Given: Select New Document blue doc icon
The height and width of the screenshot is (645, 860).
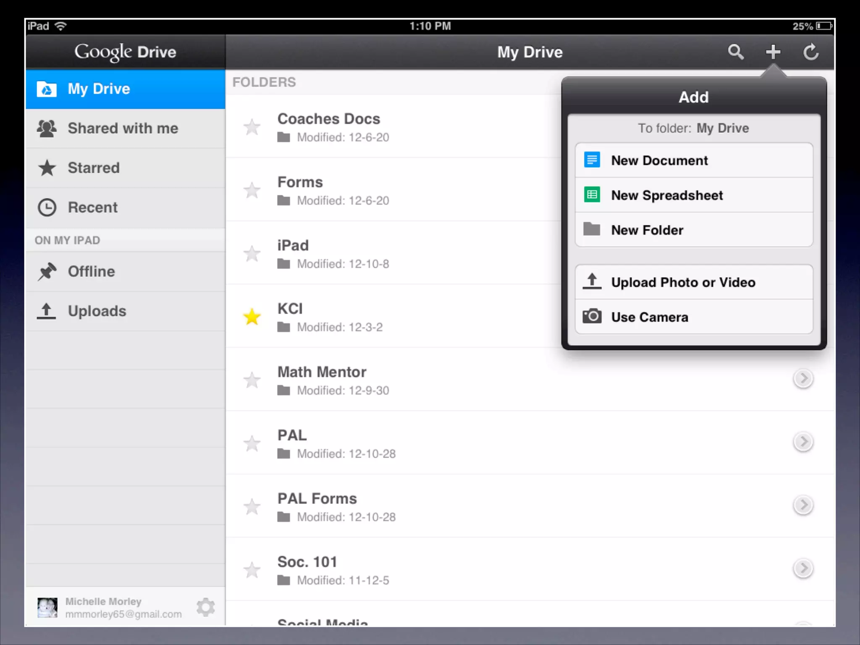Looking at the screenshot, I should tap(592, 160).
